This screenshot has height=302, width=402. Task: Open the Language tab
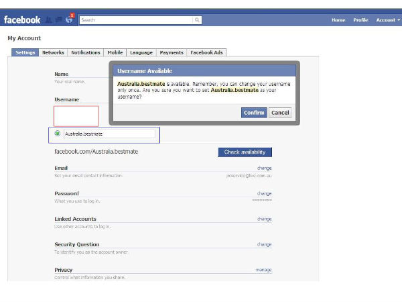(141, 52)
